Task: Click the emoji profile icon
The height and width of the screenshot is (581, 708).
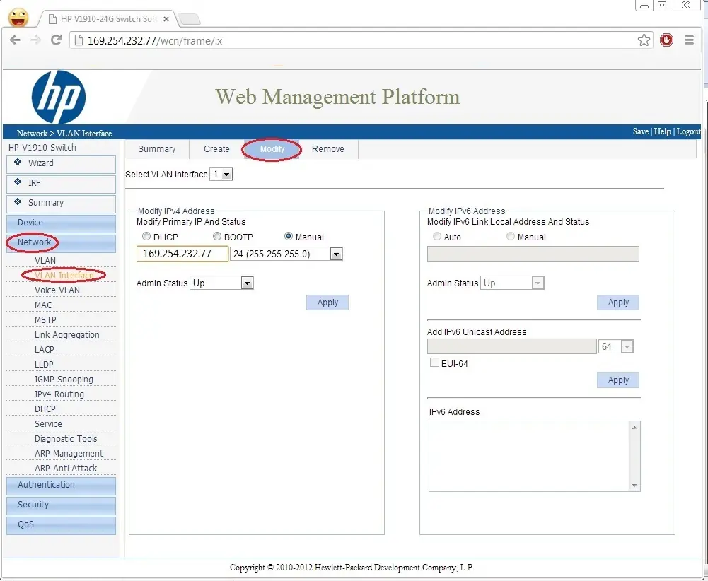Action: coord(18,18)
